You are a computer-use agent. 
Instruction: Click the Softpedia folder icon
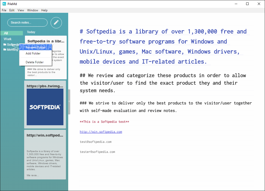(x=5, y=44)
